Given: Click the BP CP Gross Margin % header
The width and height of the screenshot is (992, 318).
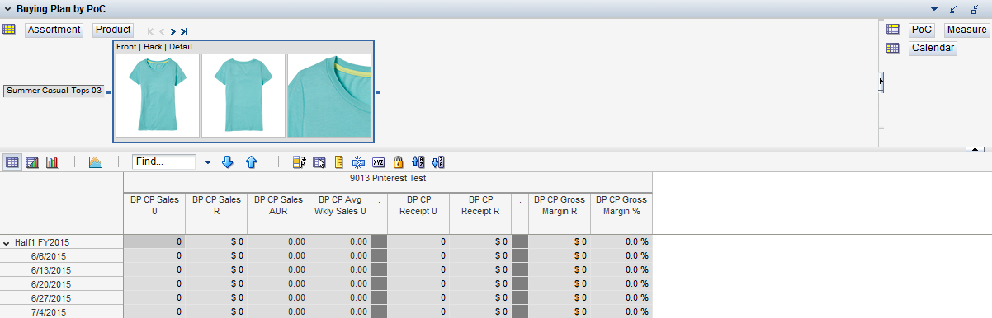Looking at the screenshot, I should coord(621,213).
